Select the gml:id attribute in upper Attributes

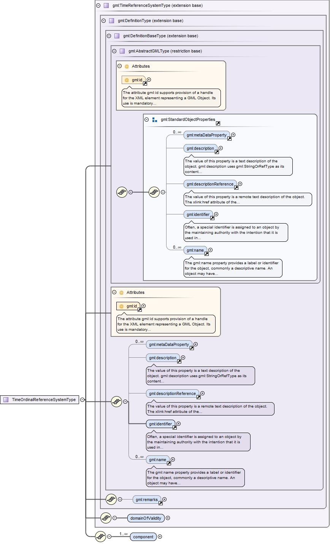133,80
